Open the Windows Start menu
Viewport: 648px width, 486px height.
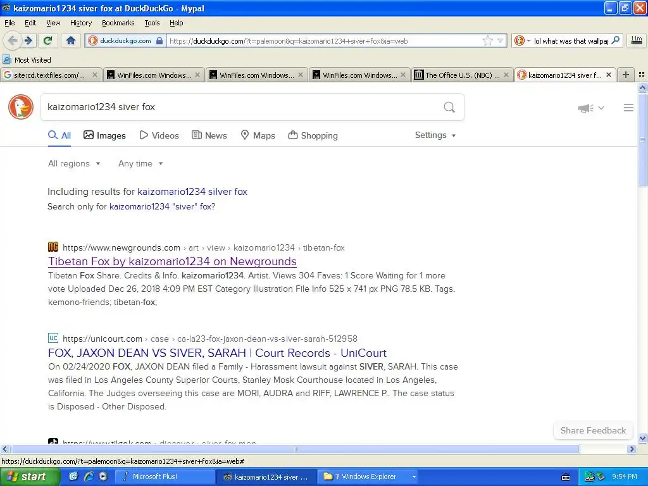click(x=30, y=477)
